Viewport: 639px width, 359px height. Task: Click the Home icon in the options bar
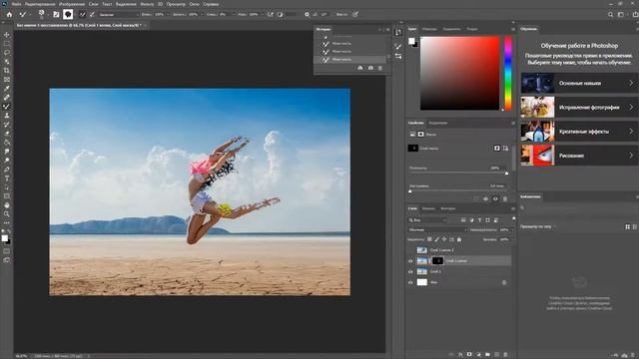(9, 14)
